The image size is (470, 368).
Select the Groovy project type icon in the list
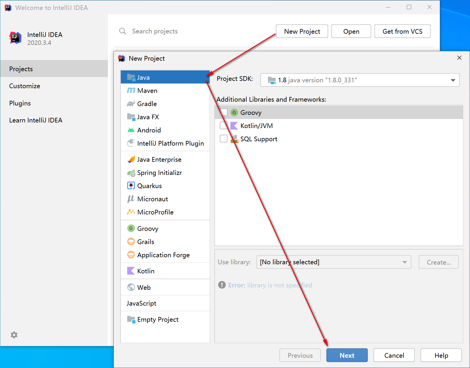point(131,228)
